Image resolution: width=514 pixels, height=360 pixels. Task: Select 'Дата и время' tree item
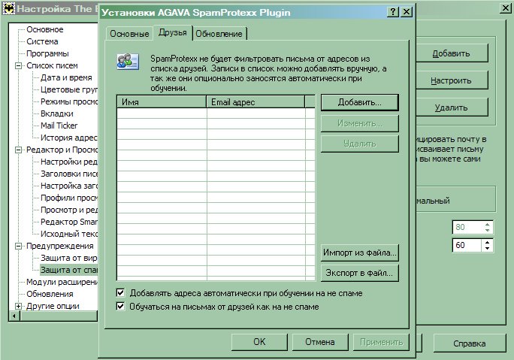tap(66, 77)
